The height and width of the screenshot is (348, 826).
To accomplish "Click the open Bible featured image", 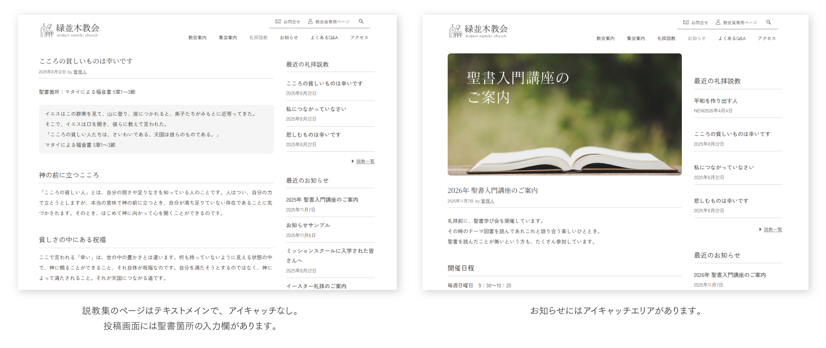I will click(564, 114).
